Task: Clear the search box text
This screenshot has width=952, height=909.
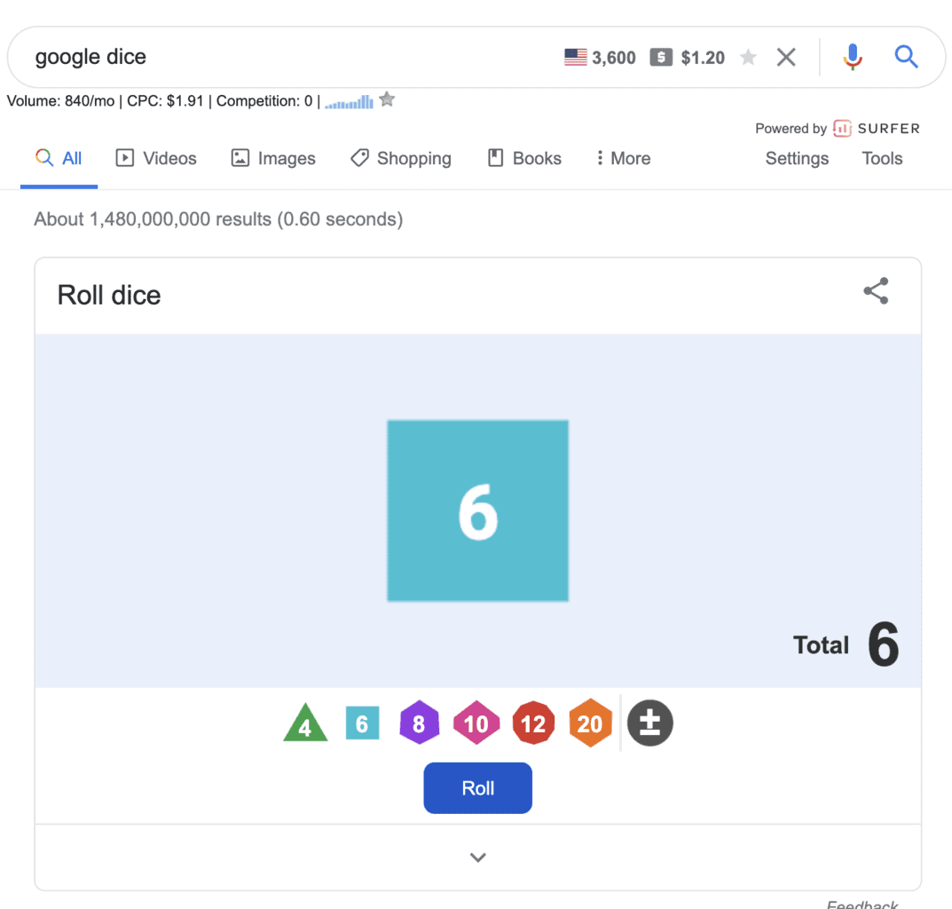Action: coord(786,57)
